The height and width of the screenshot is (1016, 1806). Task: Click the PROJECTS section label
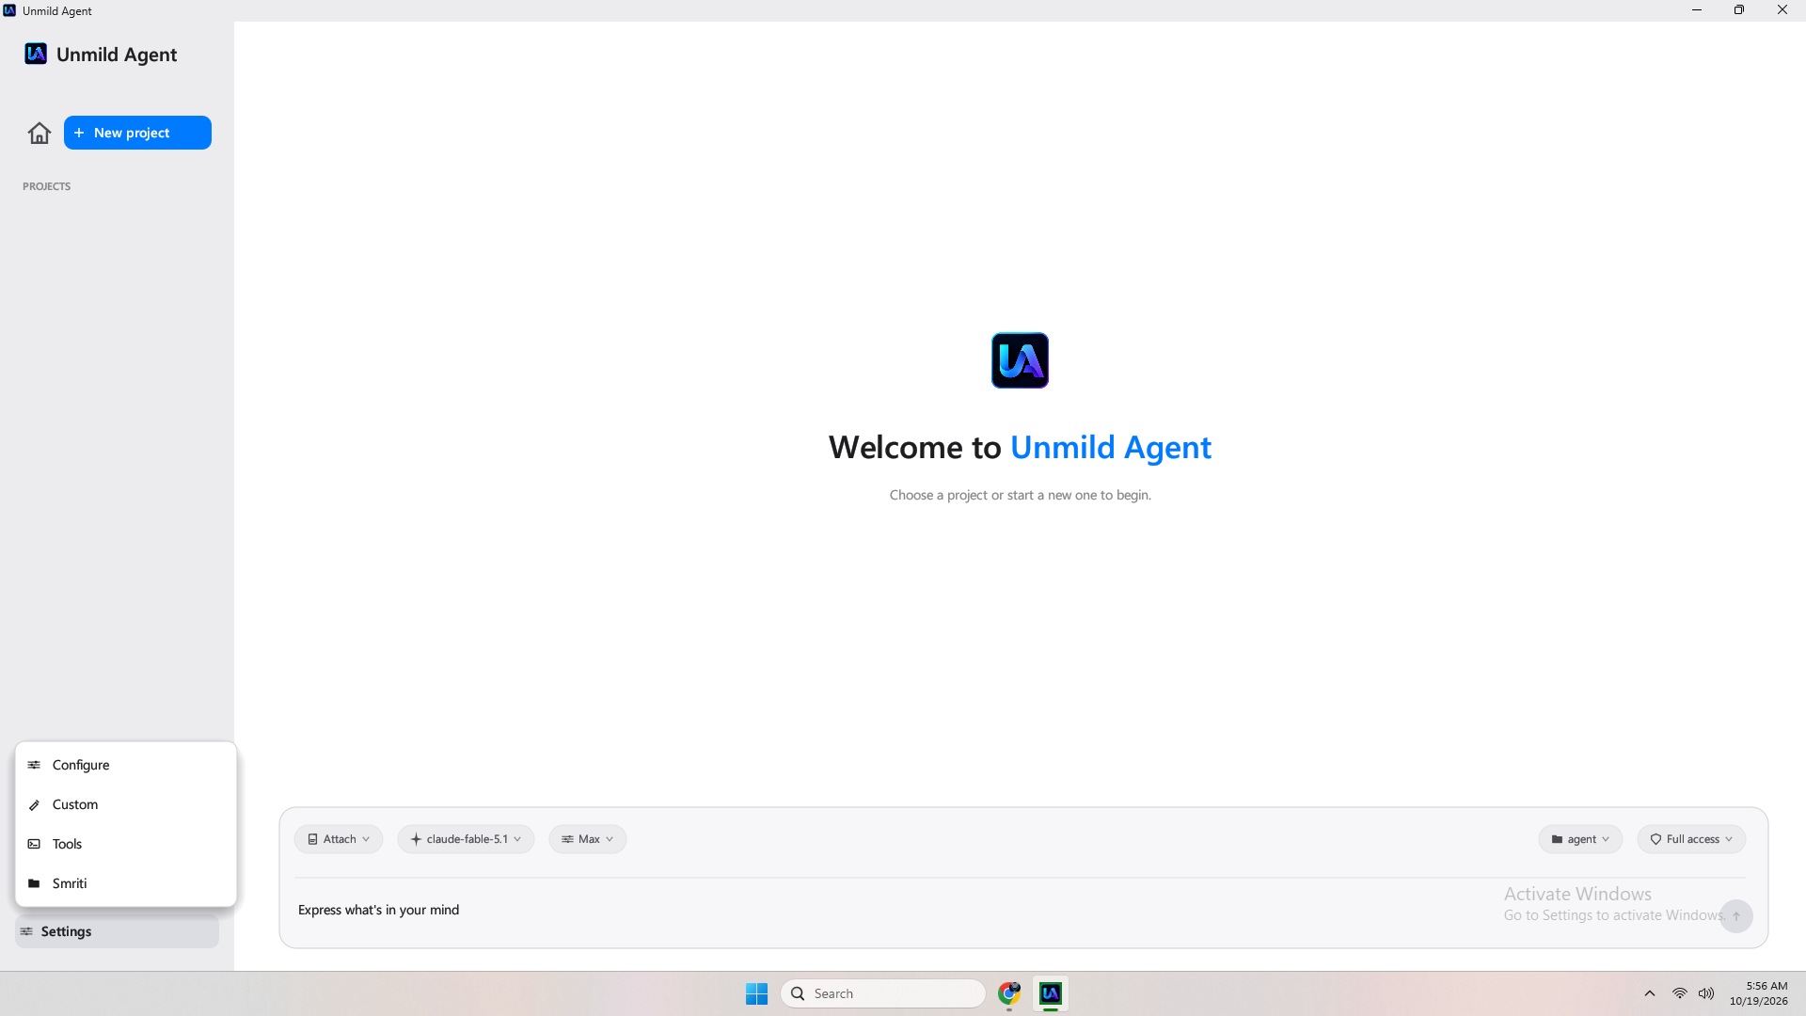pos(47,186)
